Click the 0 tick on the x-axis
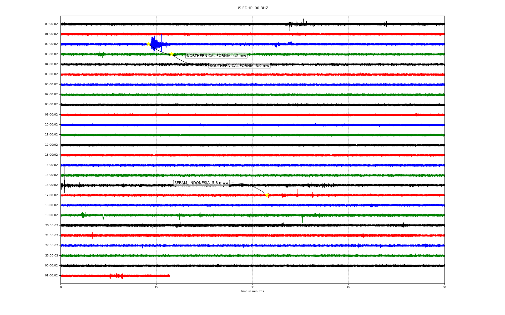This screenshot has height=315, width=505. click(x=61, y=287)
